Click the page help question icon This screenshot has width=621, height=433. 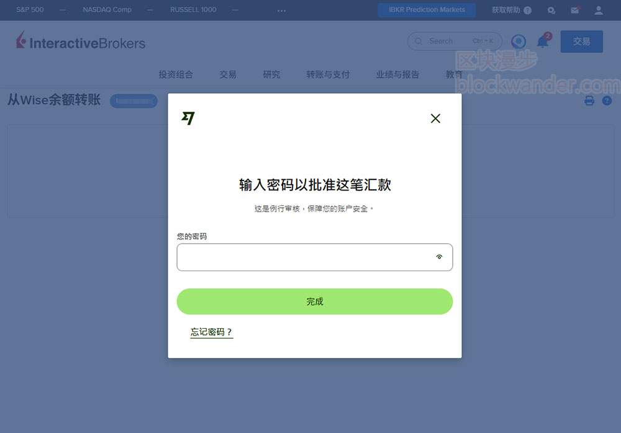click(607, 100)
